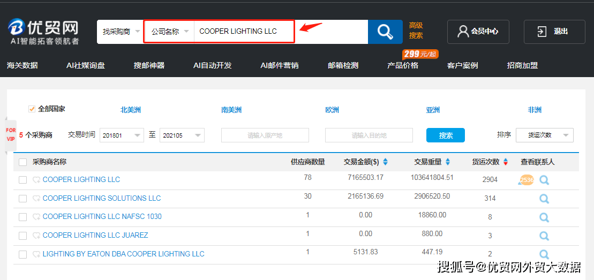Image resolution: width=594 pixels, height=280 pixels.
Task: Tick the select-all checkbox in table header
Action: 22,162
